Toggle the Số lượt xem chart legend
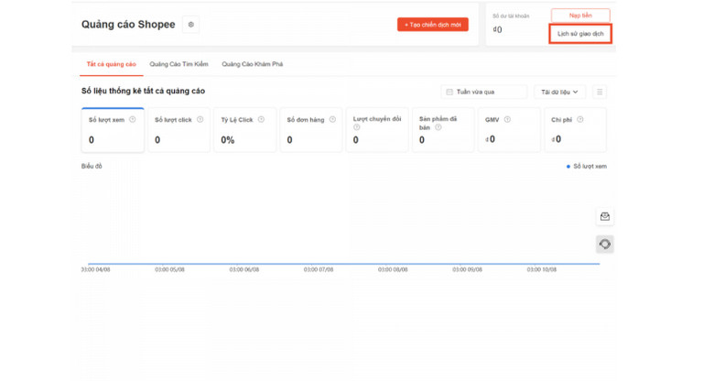 587,167
